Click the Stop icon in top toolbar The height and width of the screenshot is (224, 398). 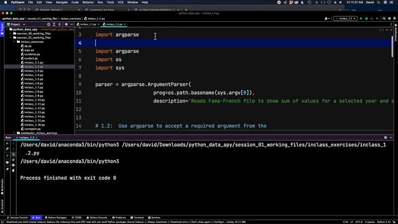point(377,19)
